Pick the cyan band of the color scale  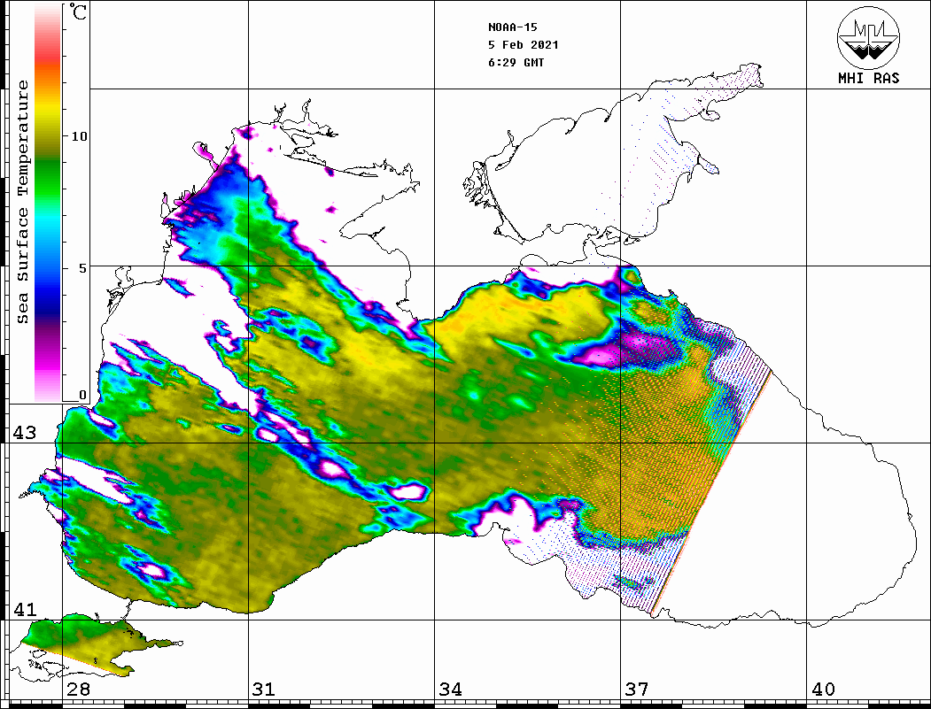pos(48,220)
